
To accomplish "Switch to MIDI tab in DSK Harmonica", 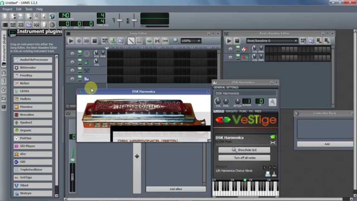I will click(x=258, y=111).
